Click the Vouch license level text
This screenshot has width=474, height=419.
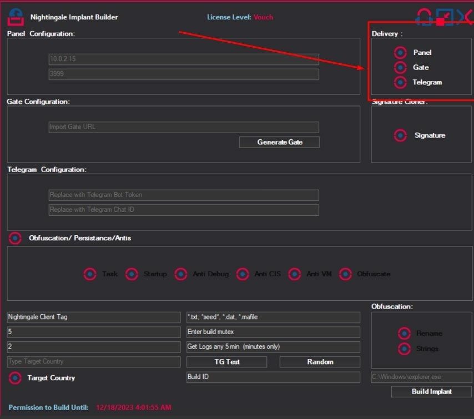point(263,17)
